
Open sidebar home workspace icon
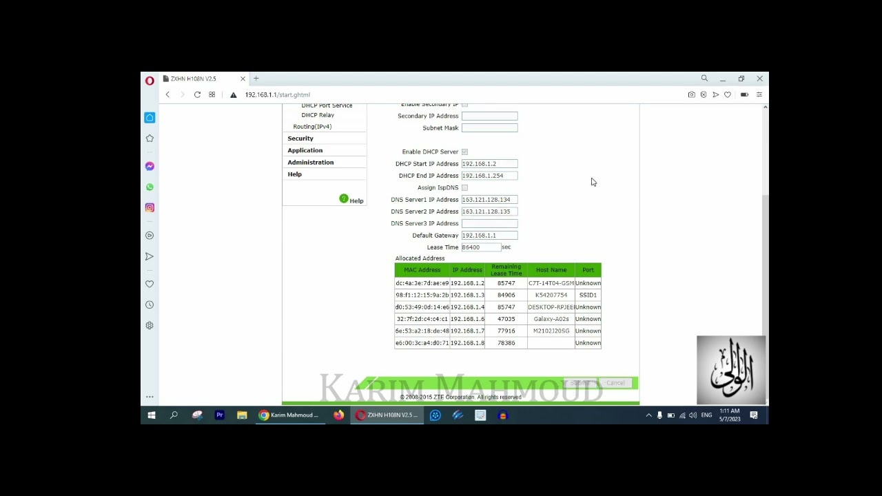(150, 118)
